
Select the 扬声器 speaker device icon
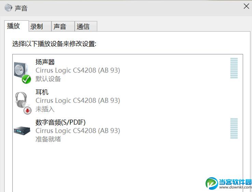point(22,73)
